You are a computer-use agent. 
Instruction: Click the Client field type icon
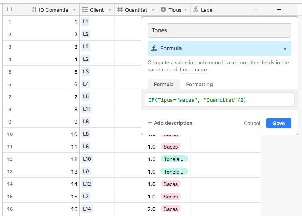tap(84, 9)
